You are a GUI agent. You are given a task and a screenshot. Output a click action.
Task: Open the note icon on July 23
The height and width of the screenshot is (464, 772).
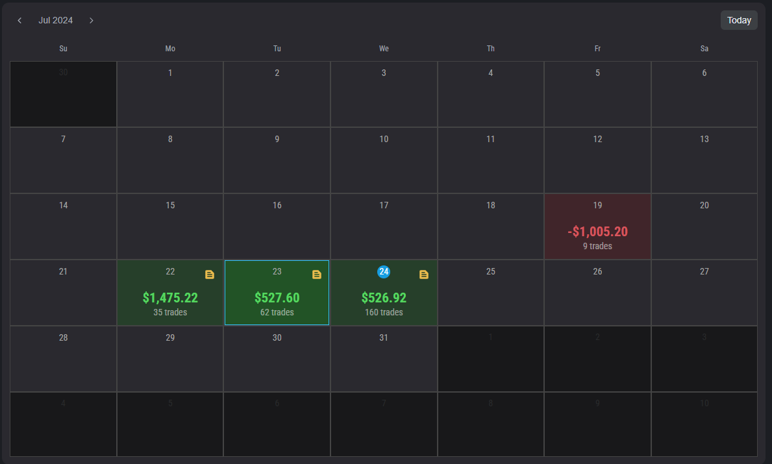pyautogui.click(x=316, y=274)
